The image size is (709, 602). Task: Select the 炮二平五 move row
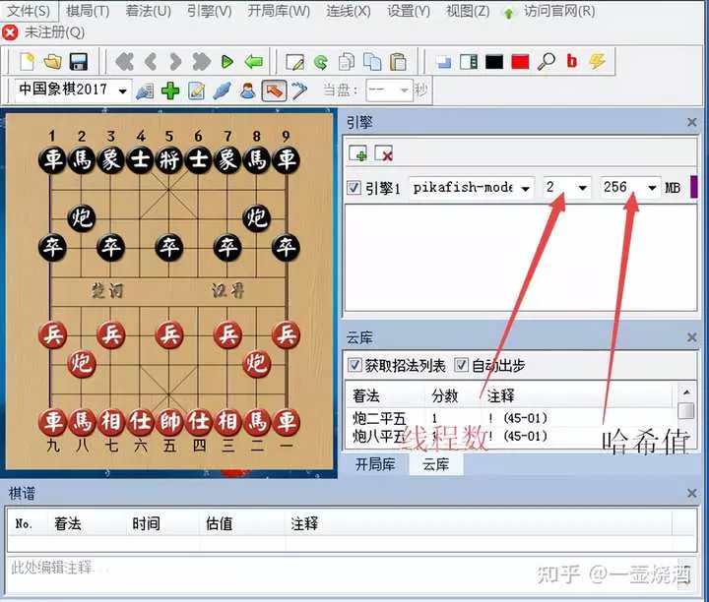point(511,418)
